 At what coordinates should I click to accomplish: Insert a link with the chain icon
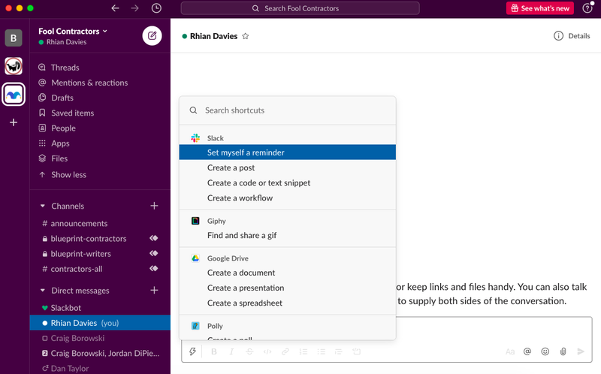pos(285,351)
